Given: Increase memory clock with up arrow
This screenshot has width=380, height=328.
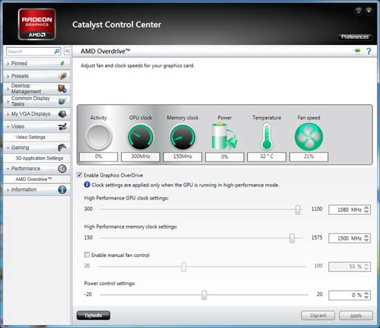Looking at the screenshot, I should point(366,236).
